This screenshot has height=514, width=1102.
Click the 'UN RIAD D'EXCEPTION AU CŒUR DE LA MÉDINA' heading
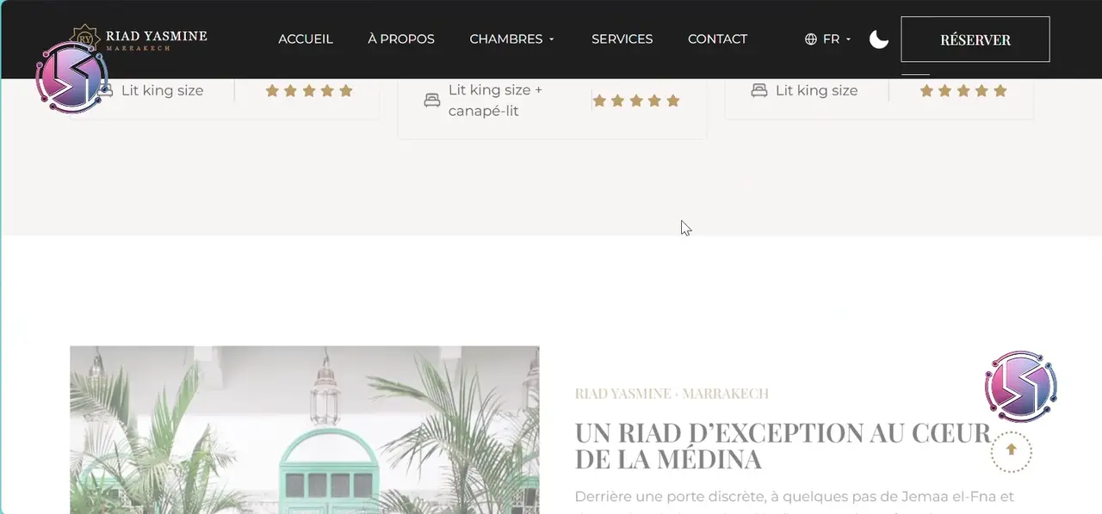[783, 445]
